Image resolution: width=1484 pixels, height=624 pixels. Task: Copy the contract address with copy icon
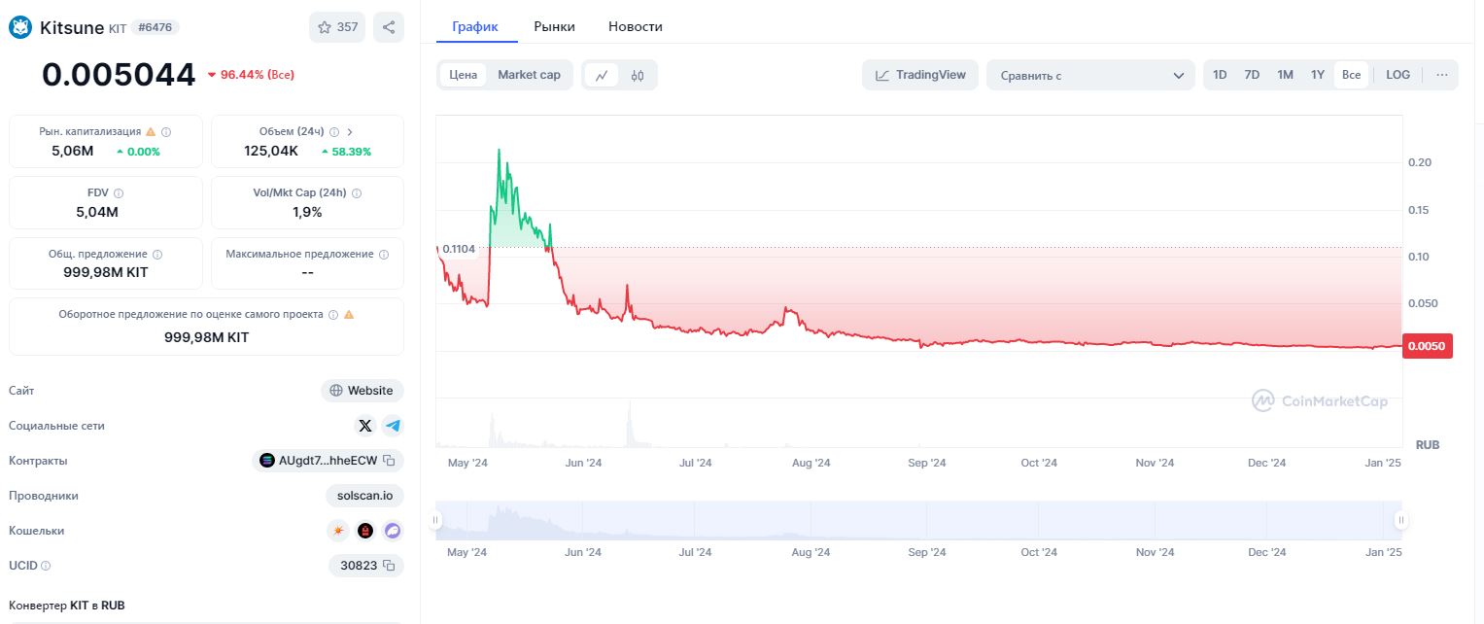(389, 461)
